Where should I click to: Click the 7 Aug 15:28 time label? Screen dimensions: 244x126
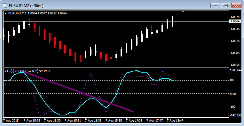click(x=32, y=121)
